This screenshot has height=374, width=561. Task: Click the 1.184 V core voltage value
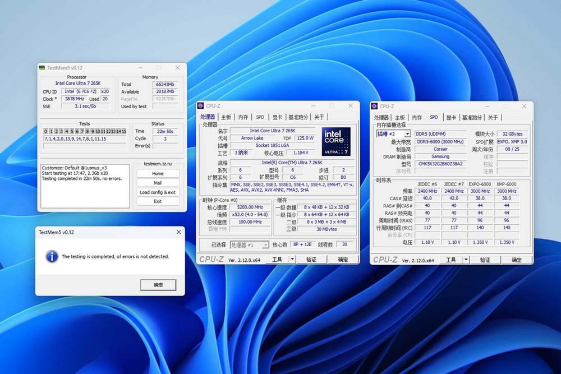click(301, 153)
